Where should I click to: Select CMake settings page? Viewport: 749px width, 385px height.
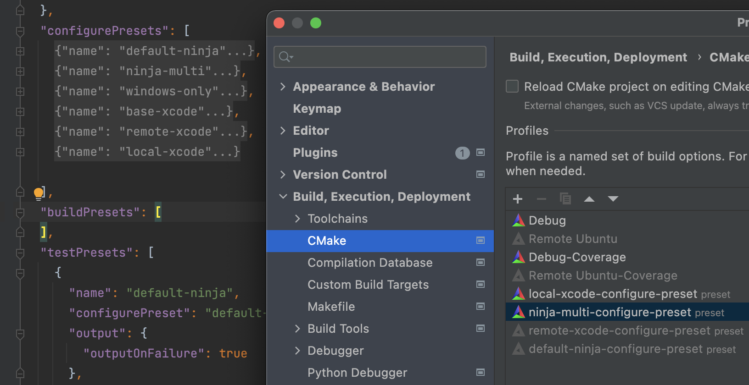point(380,241)
